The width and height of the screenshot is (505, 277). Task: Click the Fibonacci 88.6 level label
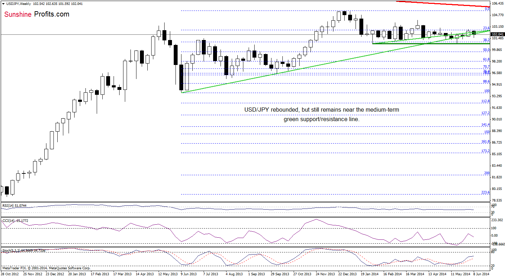point(486,81)
